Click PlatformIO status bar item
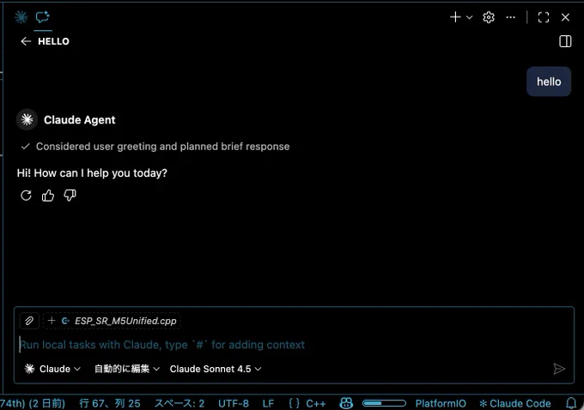This screenshot has width=584, height=410. 441,403
